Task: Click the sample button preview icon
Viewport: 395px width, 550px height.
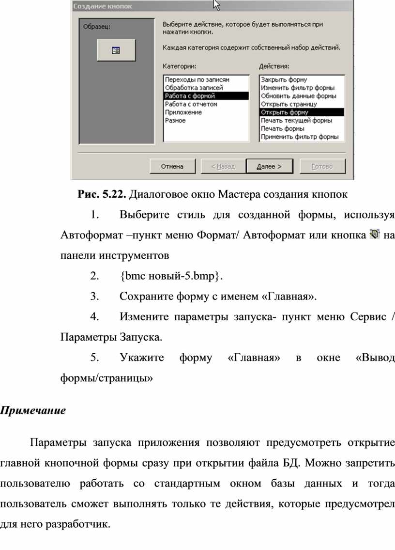Action: tap(116, 50)
